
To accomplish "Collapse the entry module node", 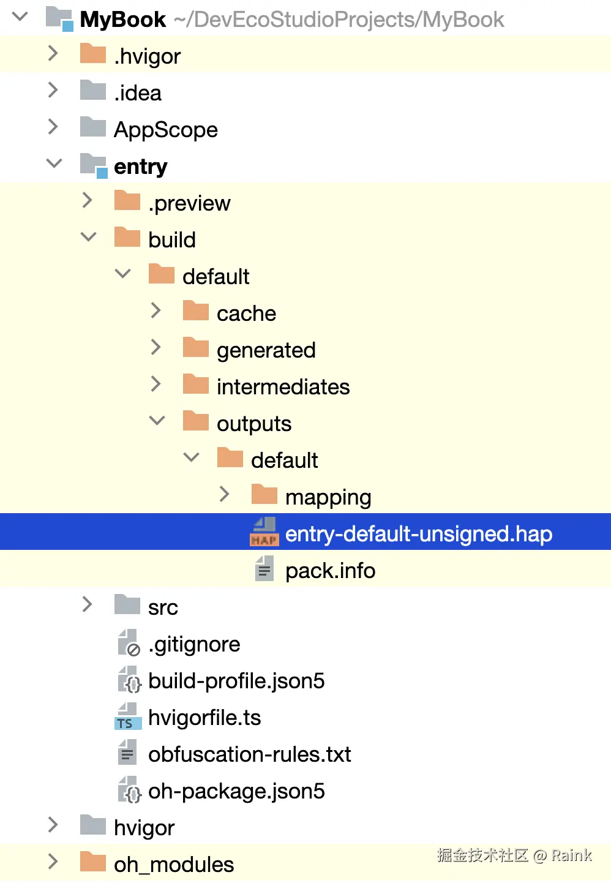I will (x=54, y=164).
